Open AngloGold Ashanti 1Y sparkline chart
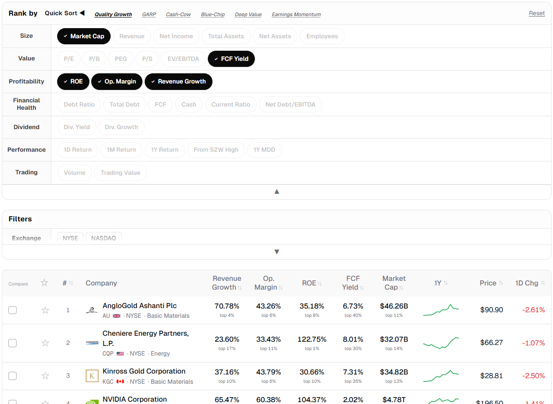 click(x=441, y=310)
